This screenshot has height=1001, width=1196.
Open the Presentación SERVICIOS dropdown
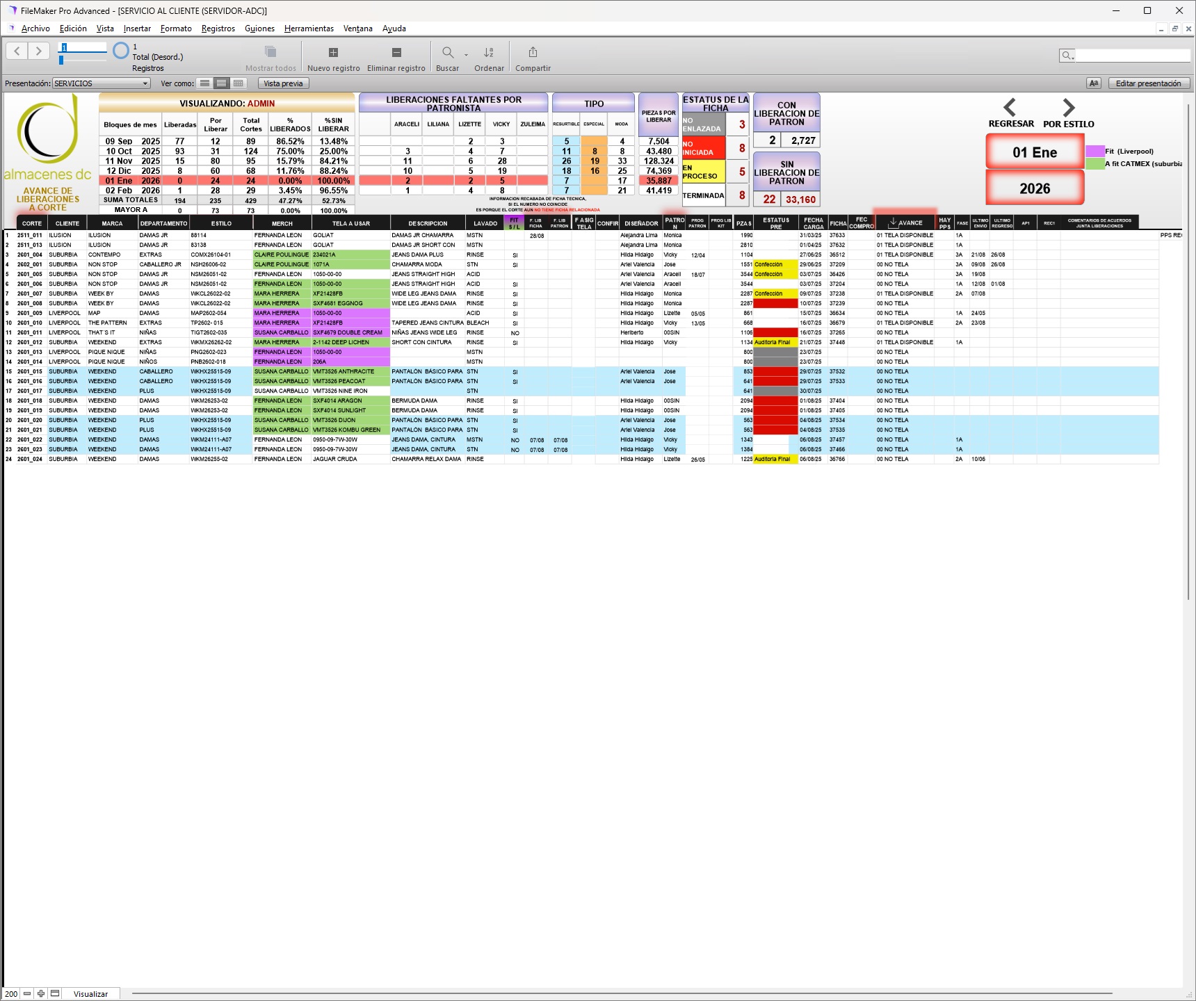point(101,83)
